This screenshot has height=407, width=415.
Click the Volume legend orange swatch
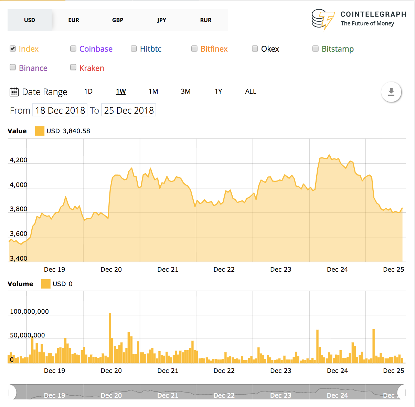point(46,284)
